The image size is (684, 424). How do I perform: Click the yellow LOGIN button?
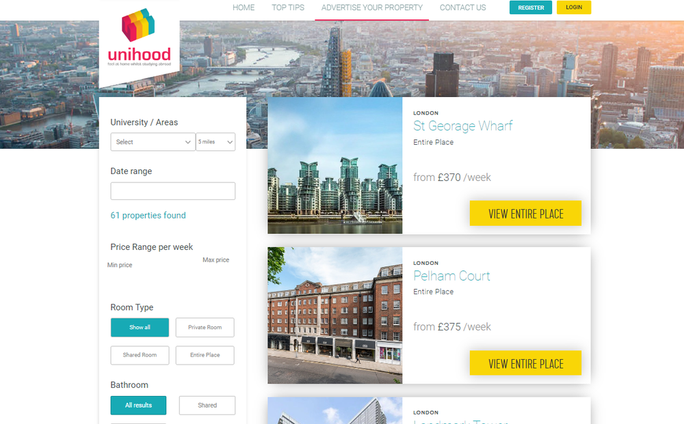click(574, 8)
